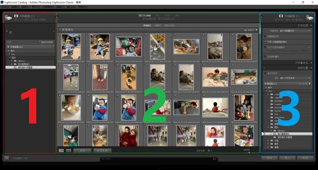Screen dimensions: 318x170
Task: Click the 全选 button
Action: (x=82, y=151)
